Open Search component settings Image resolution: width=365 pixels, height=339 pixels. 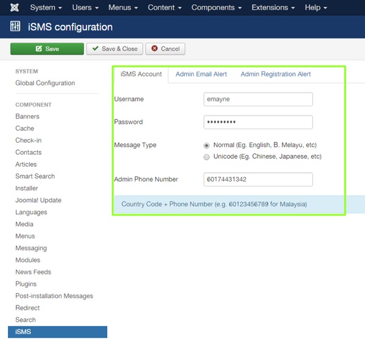click(26, 320)
